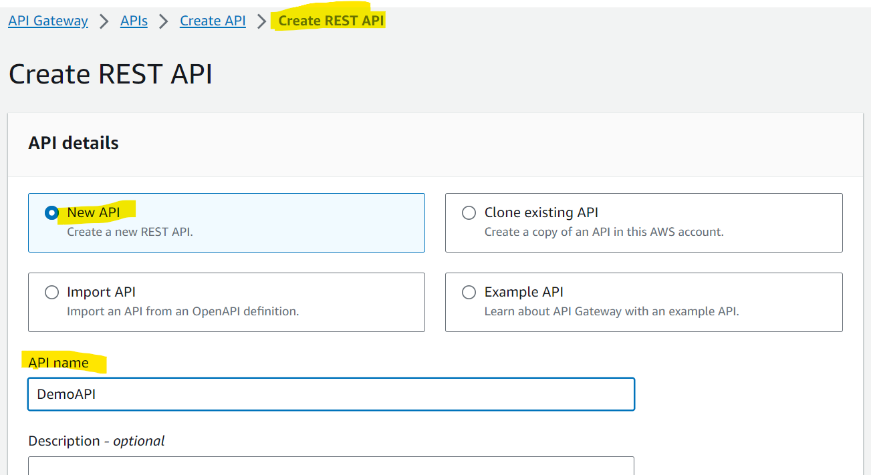
Task: Choose the Clone existing API radio option
Action: pos(469,212)
